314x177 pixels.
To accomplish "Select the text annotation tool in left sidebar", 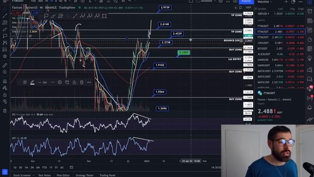I will coord(5,36).
